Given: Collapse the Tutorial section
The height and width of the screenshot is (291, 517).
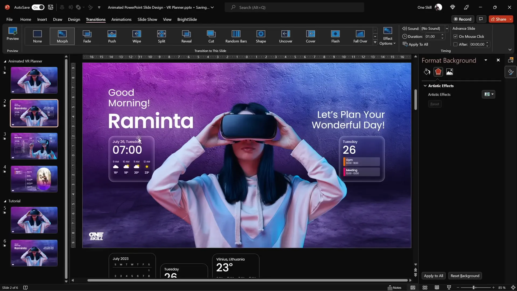Looking at the screenshot, I should click(5, 201).
